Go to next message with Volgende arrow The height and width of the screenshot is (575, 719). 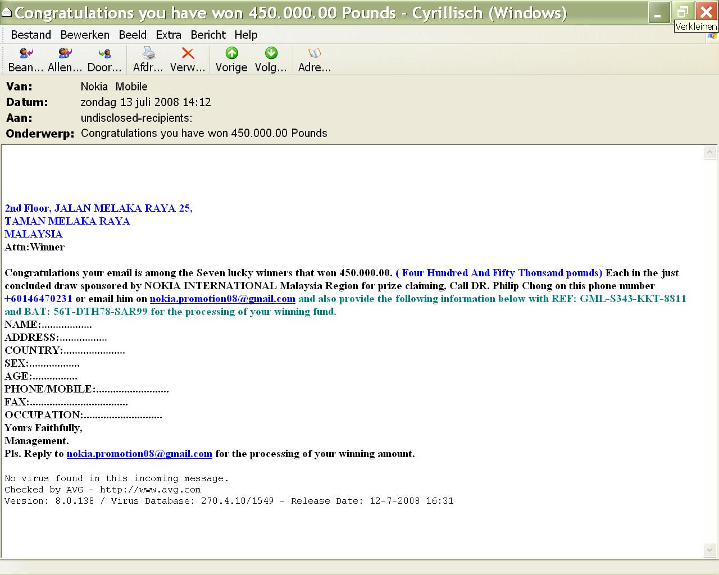coord(271,54)
